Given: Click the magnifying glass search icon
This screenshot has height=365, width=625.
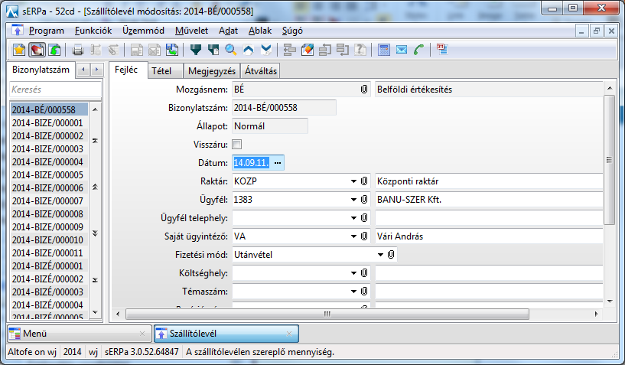Looking at the screenshot, I should click(230, 51).
